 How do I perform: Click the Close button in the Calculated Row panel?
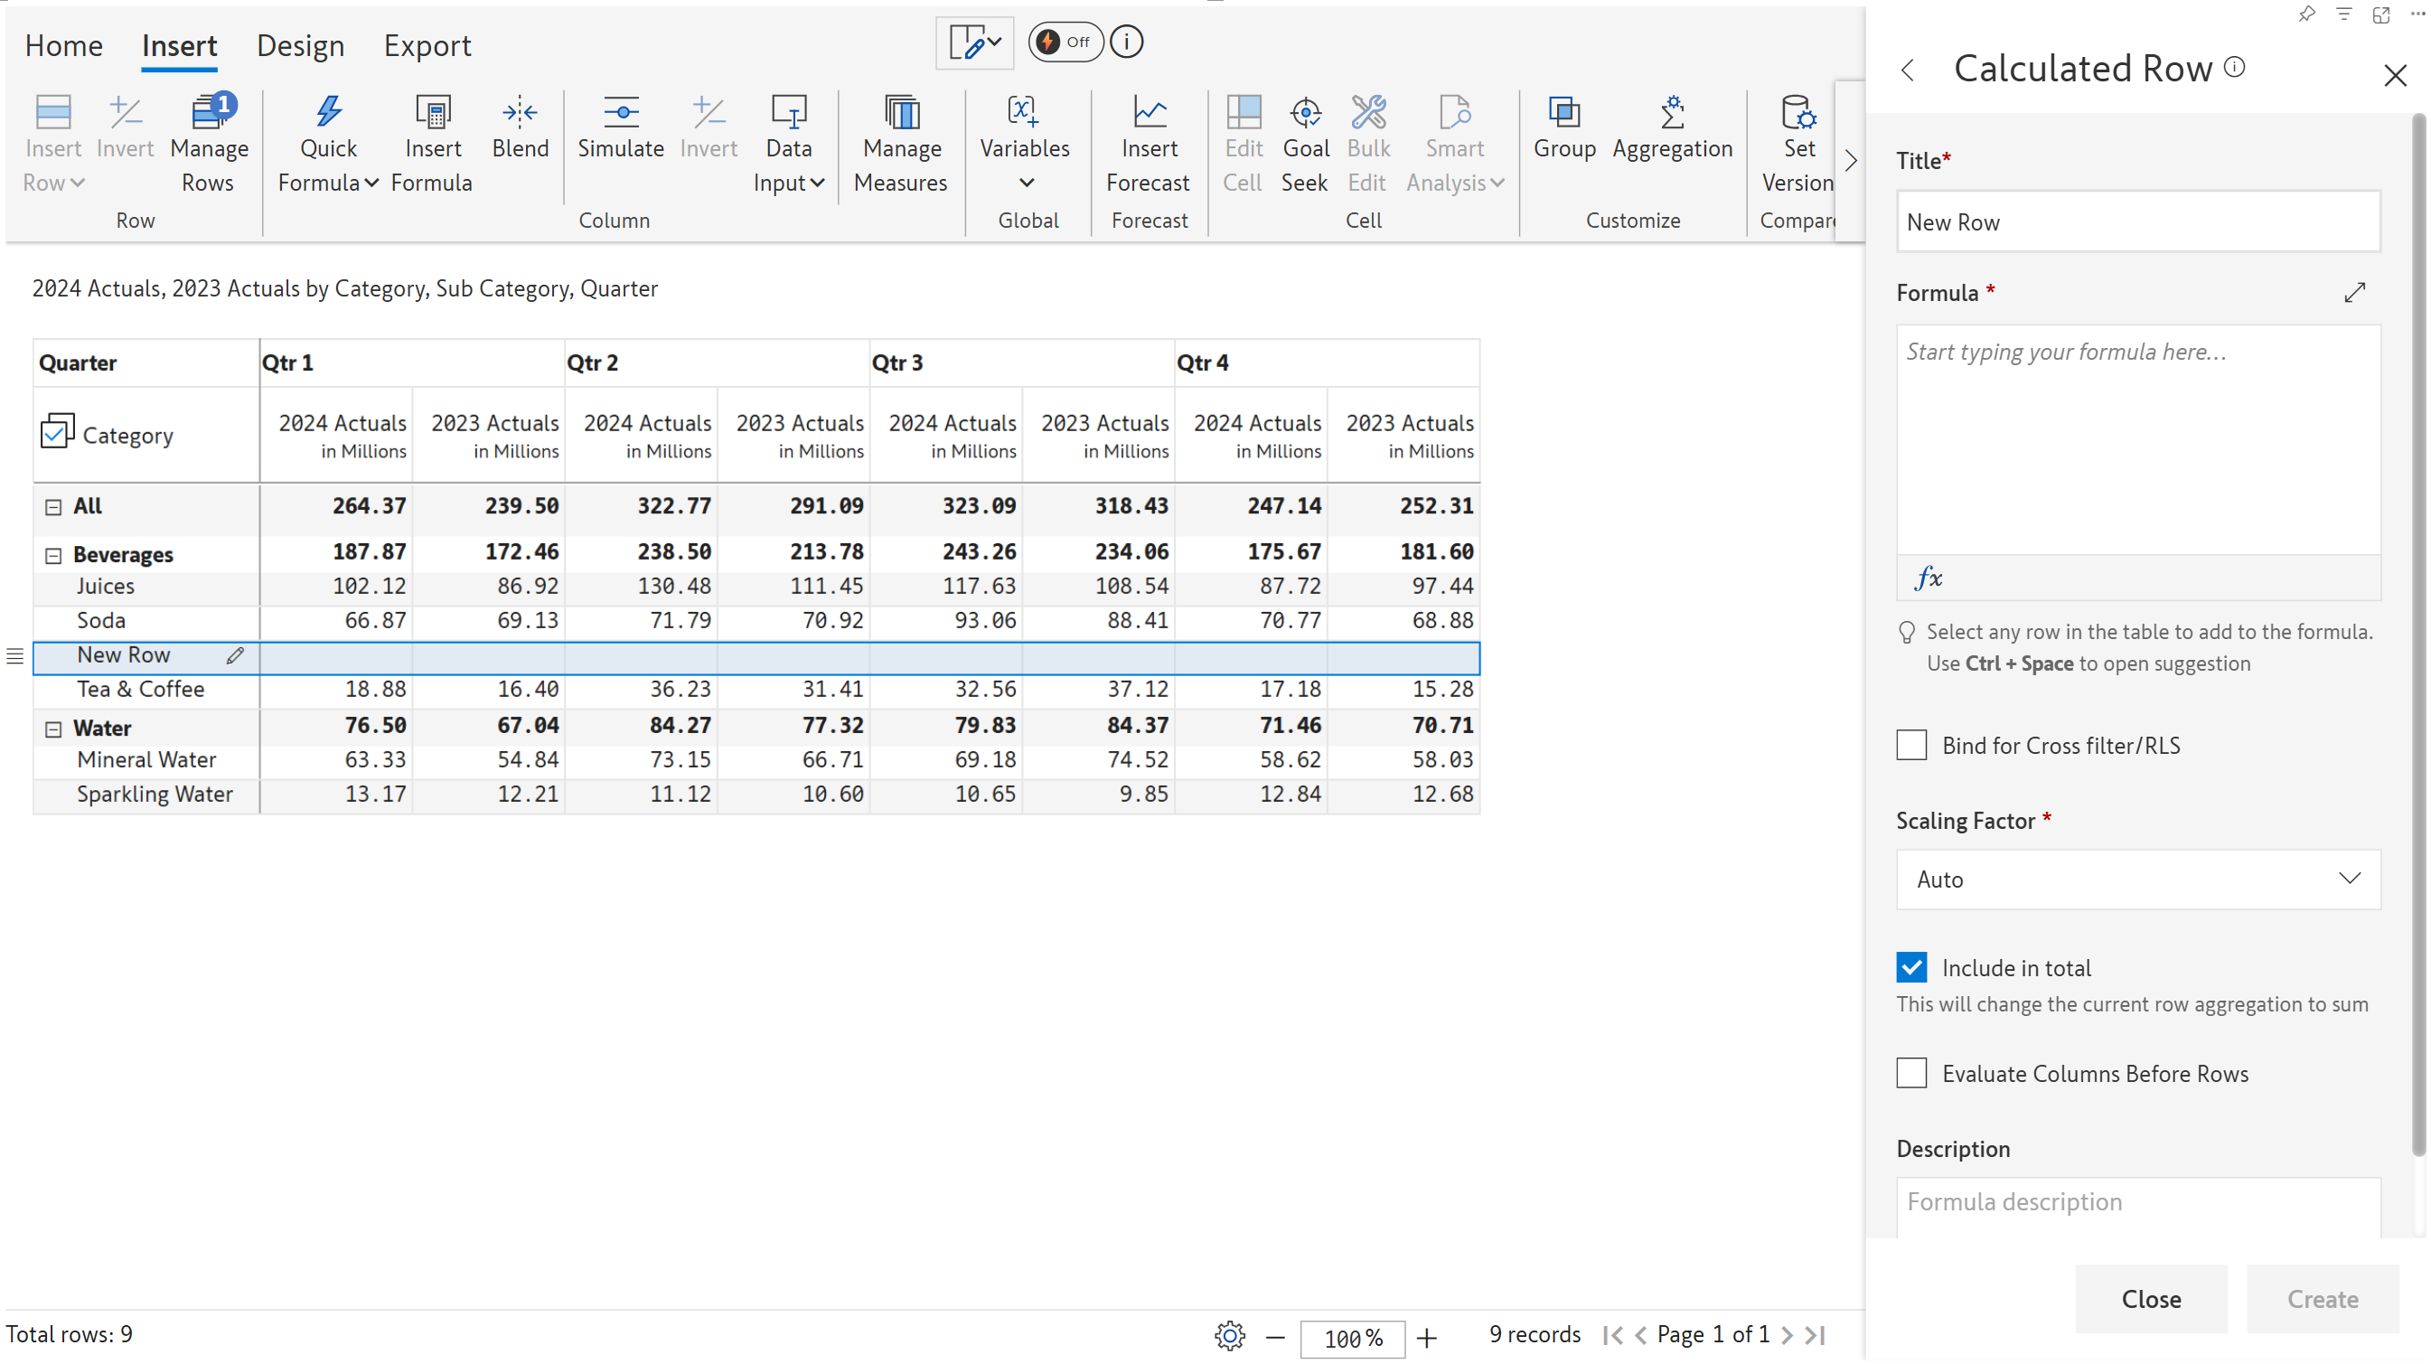click(x=2150, y=1298)
